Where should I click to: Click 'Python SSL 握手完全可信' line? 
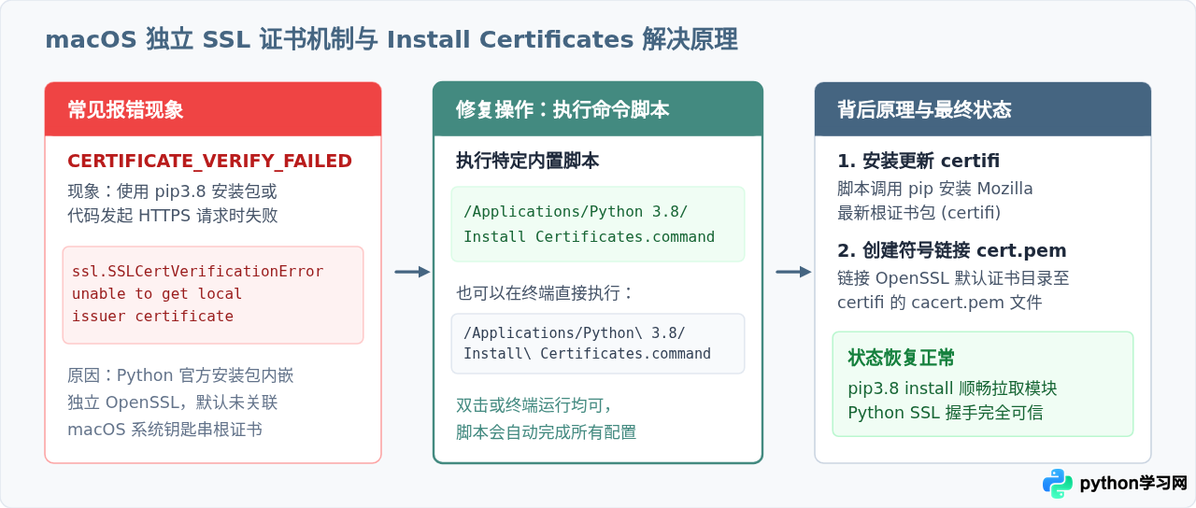[946, 413]
